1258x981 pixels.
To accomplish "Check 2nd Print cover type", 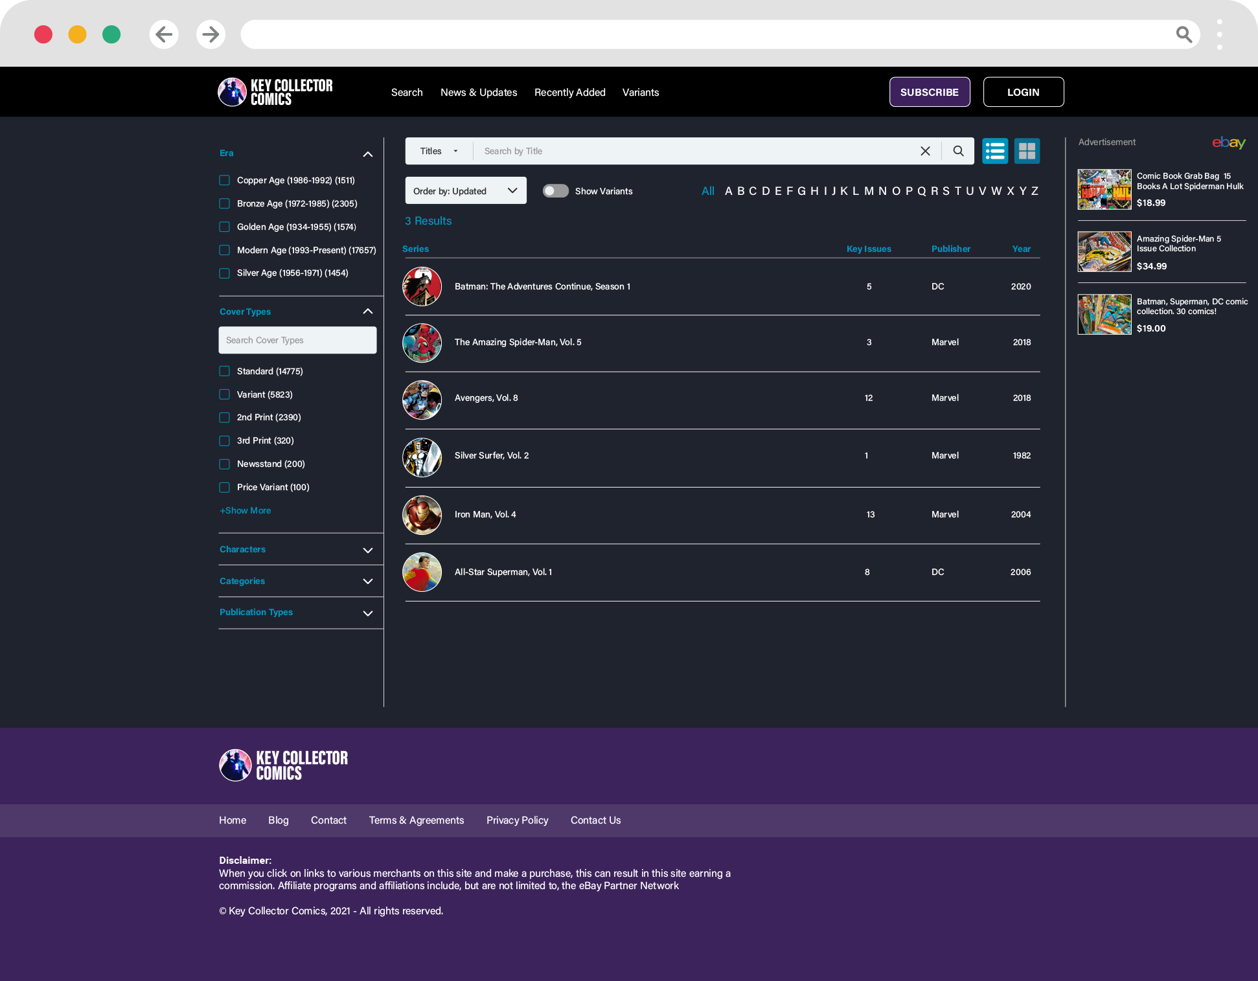I will click(x=224, y=418).
